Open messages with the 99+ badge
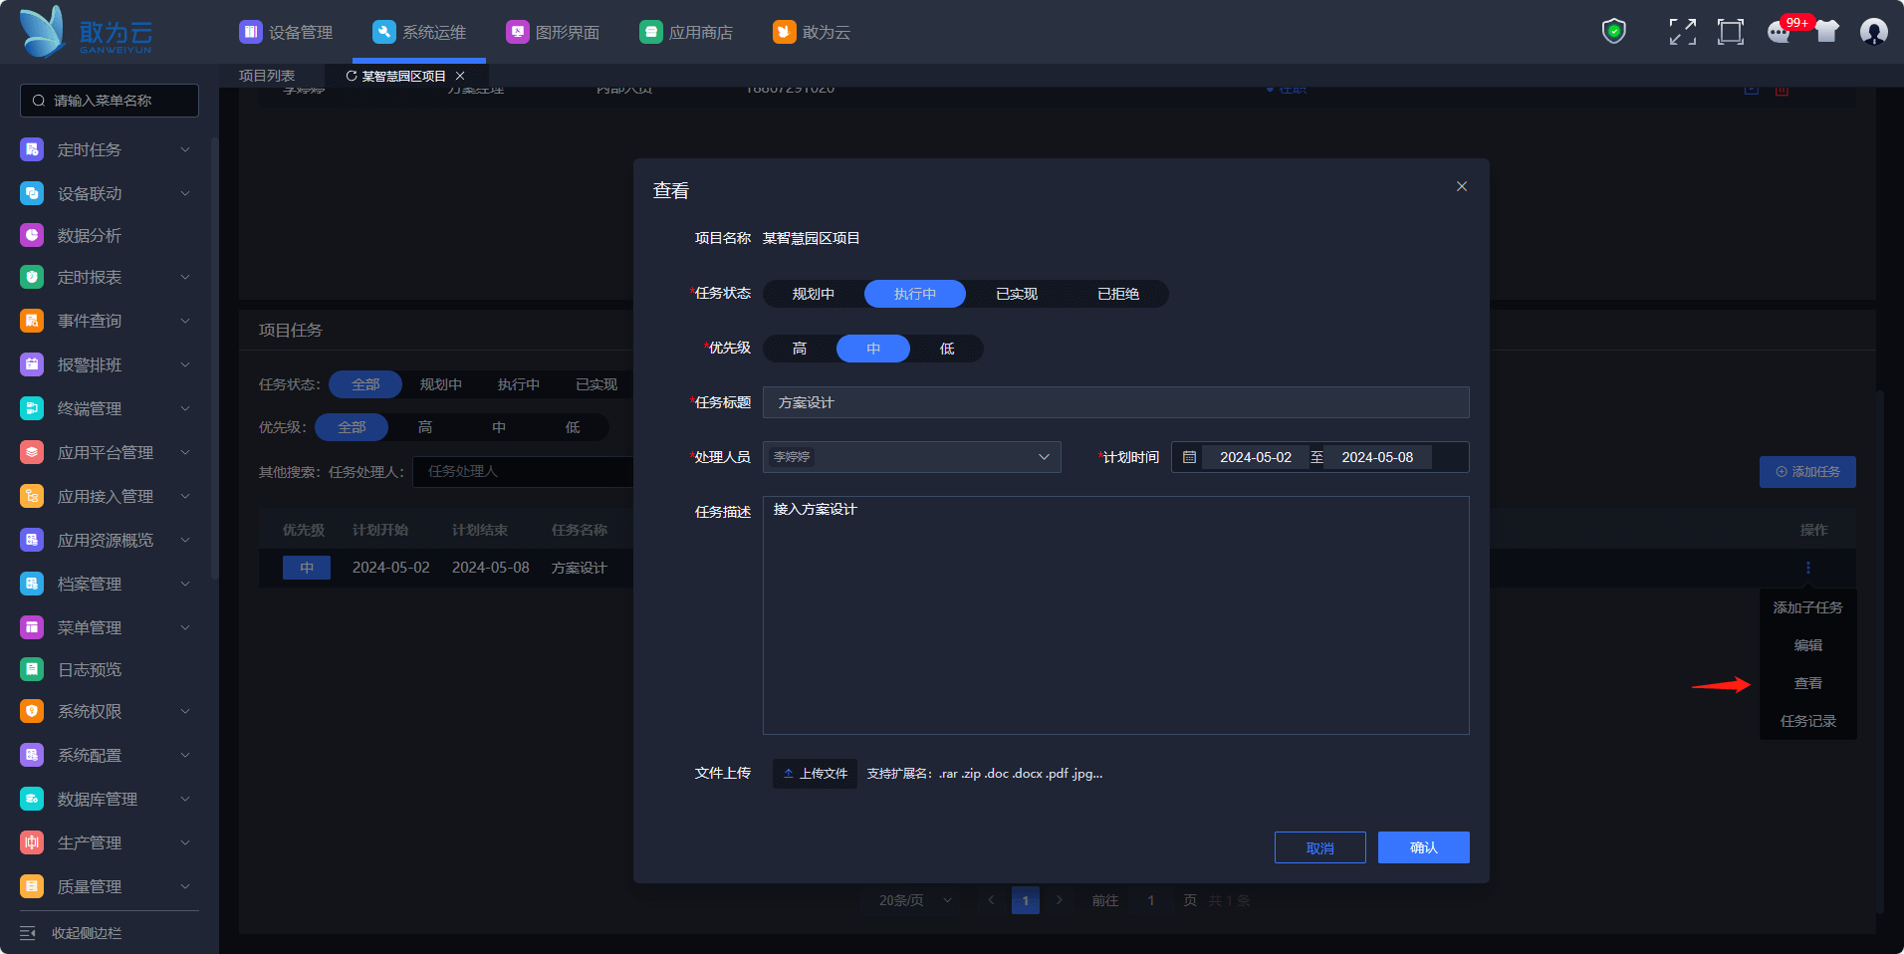The width and height of the screenshot is (1904, 954). click(1780, 32)
